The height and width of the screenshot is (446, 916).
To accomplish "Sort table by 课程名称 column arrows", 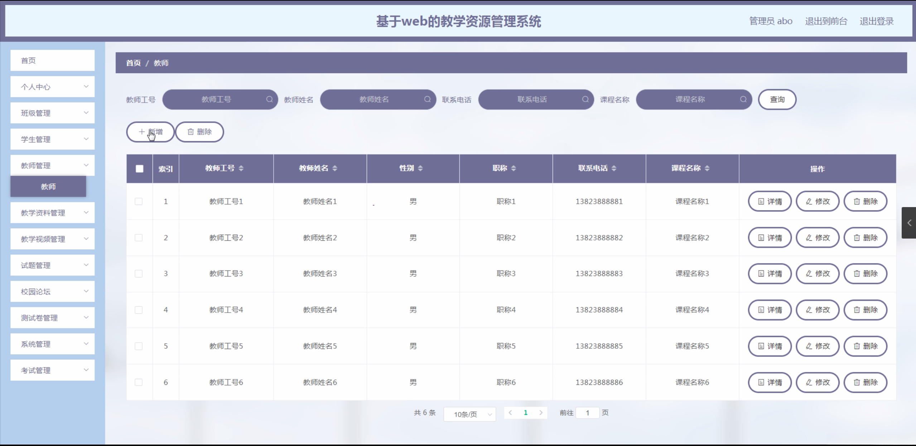I will [x=707, y=168].
